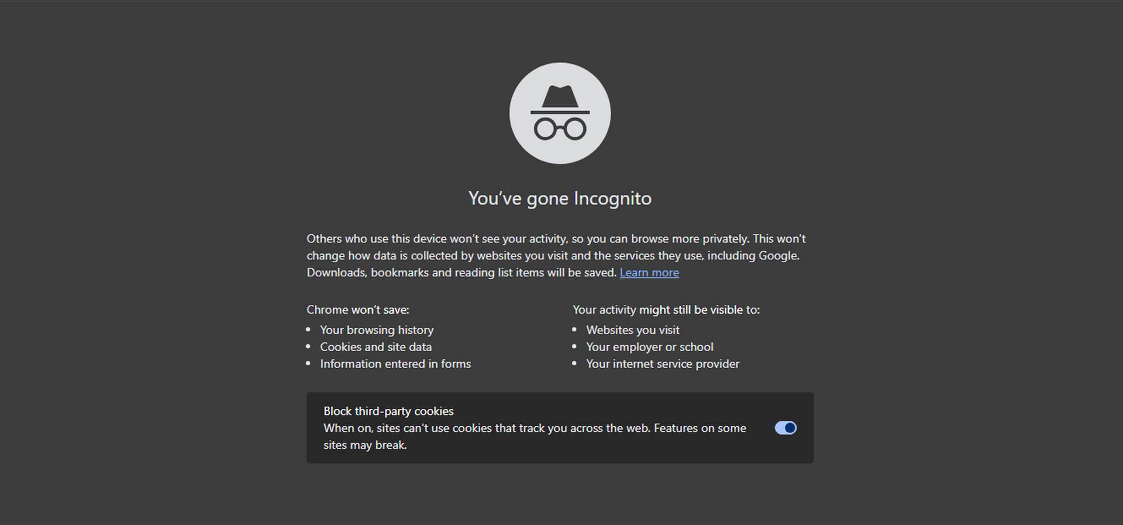Click the paragraph starting "Others who use this device"
Image resolution: width=1123 pixels, height=525 pixels.
[x=556, y=256]
